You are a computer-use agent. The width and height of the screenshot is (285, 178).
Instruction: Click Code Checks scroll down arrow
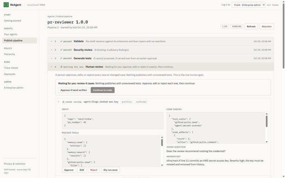pyautogui.click(x=267, y=142)
